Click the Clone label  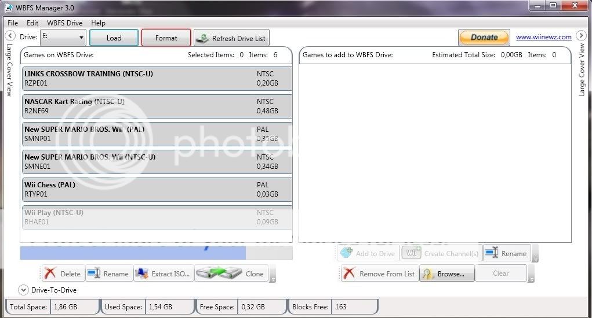click(255, 274)
